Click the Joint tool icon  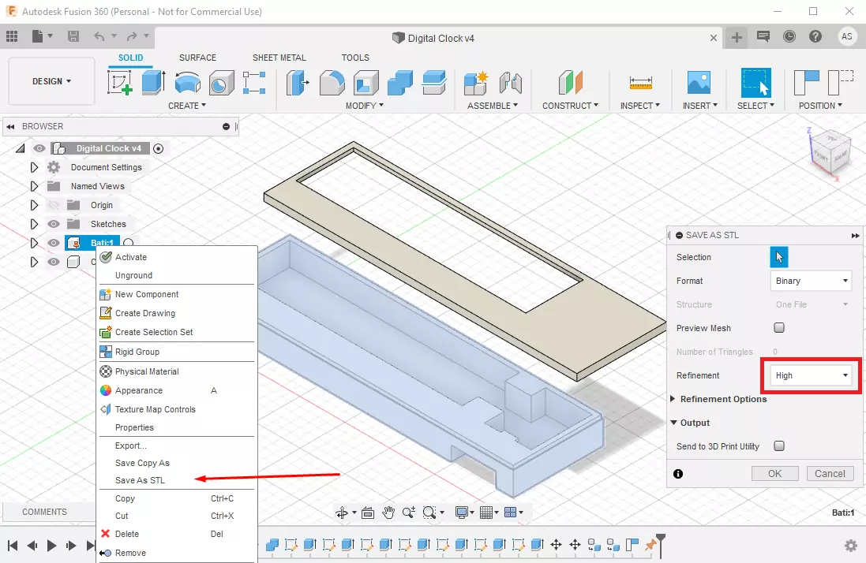coord(510,83)
